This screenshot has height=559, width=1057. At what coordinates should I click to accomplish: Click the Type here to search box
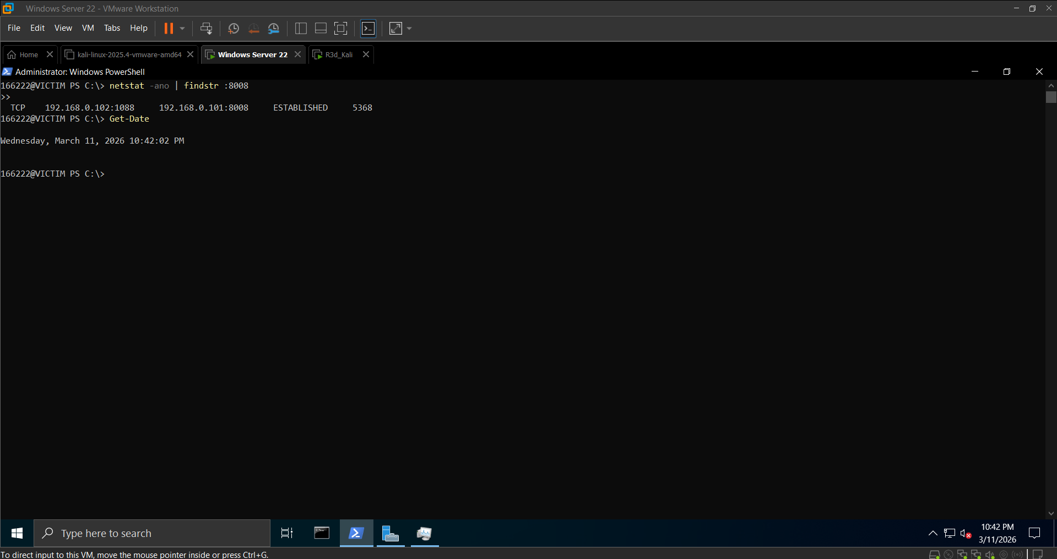click(152, 533)
